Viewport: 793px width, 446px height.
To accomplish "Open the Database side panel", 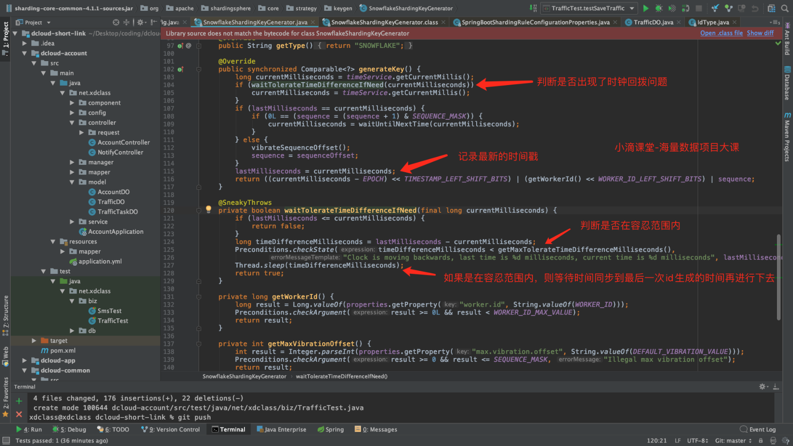I will pos(787,83).
